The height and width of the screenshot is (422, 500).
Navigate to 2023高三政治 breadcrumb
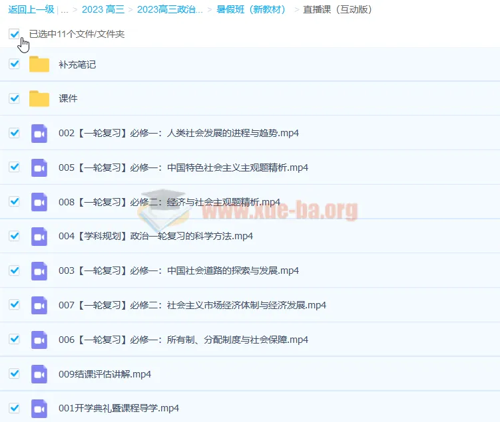pyautogui.click(x=170, y=10)
